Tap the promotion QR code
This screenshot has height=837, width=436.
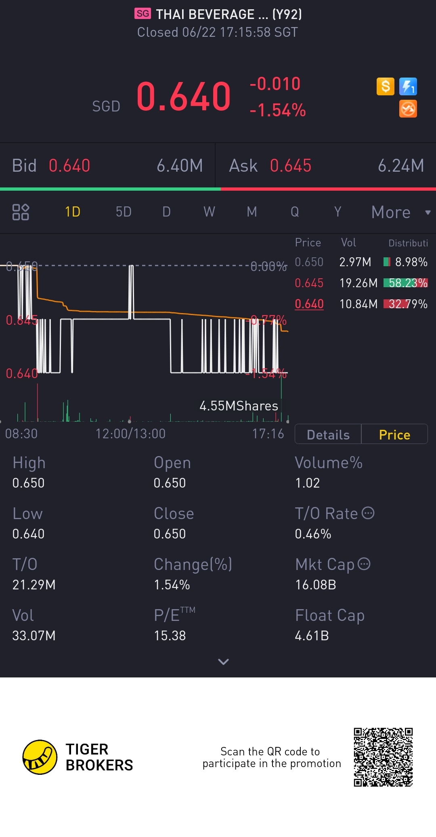(x=383, y=757)
